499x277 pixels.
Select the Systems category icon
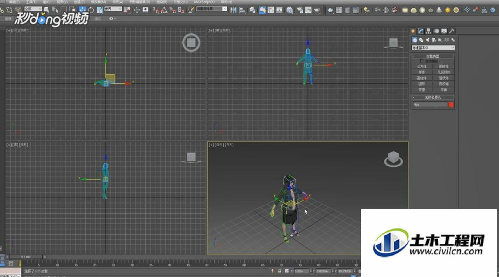pyautogui.click(x=453, y=40)
